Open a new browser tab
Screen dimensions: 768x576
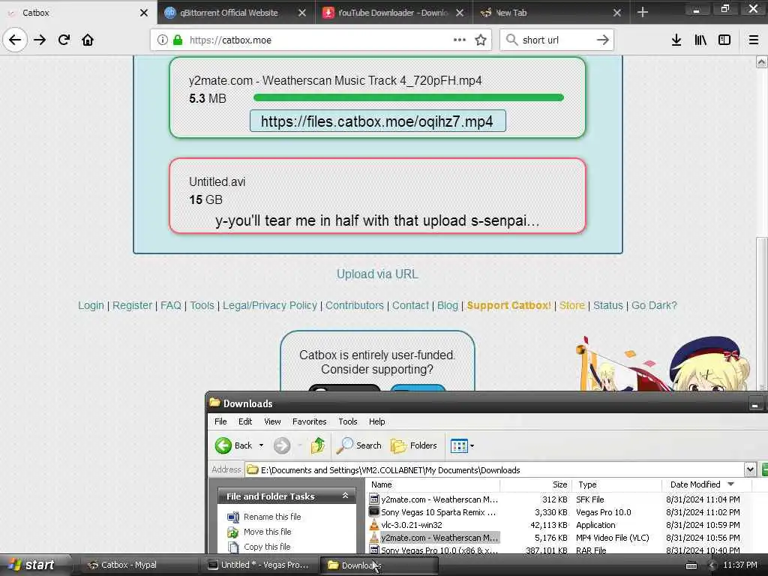[x=643, y=12]
